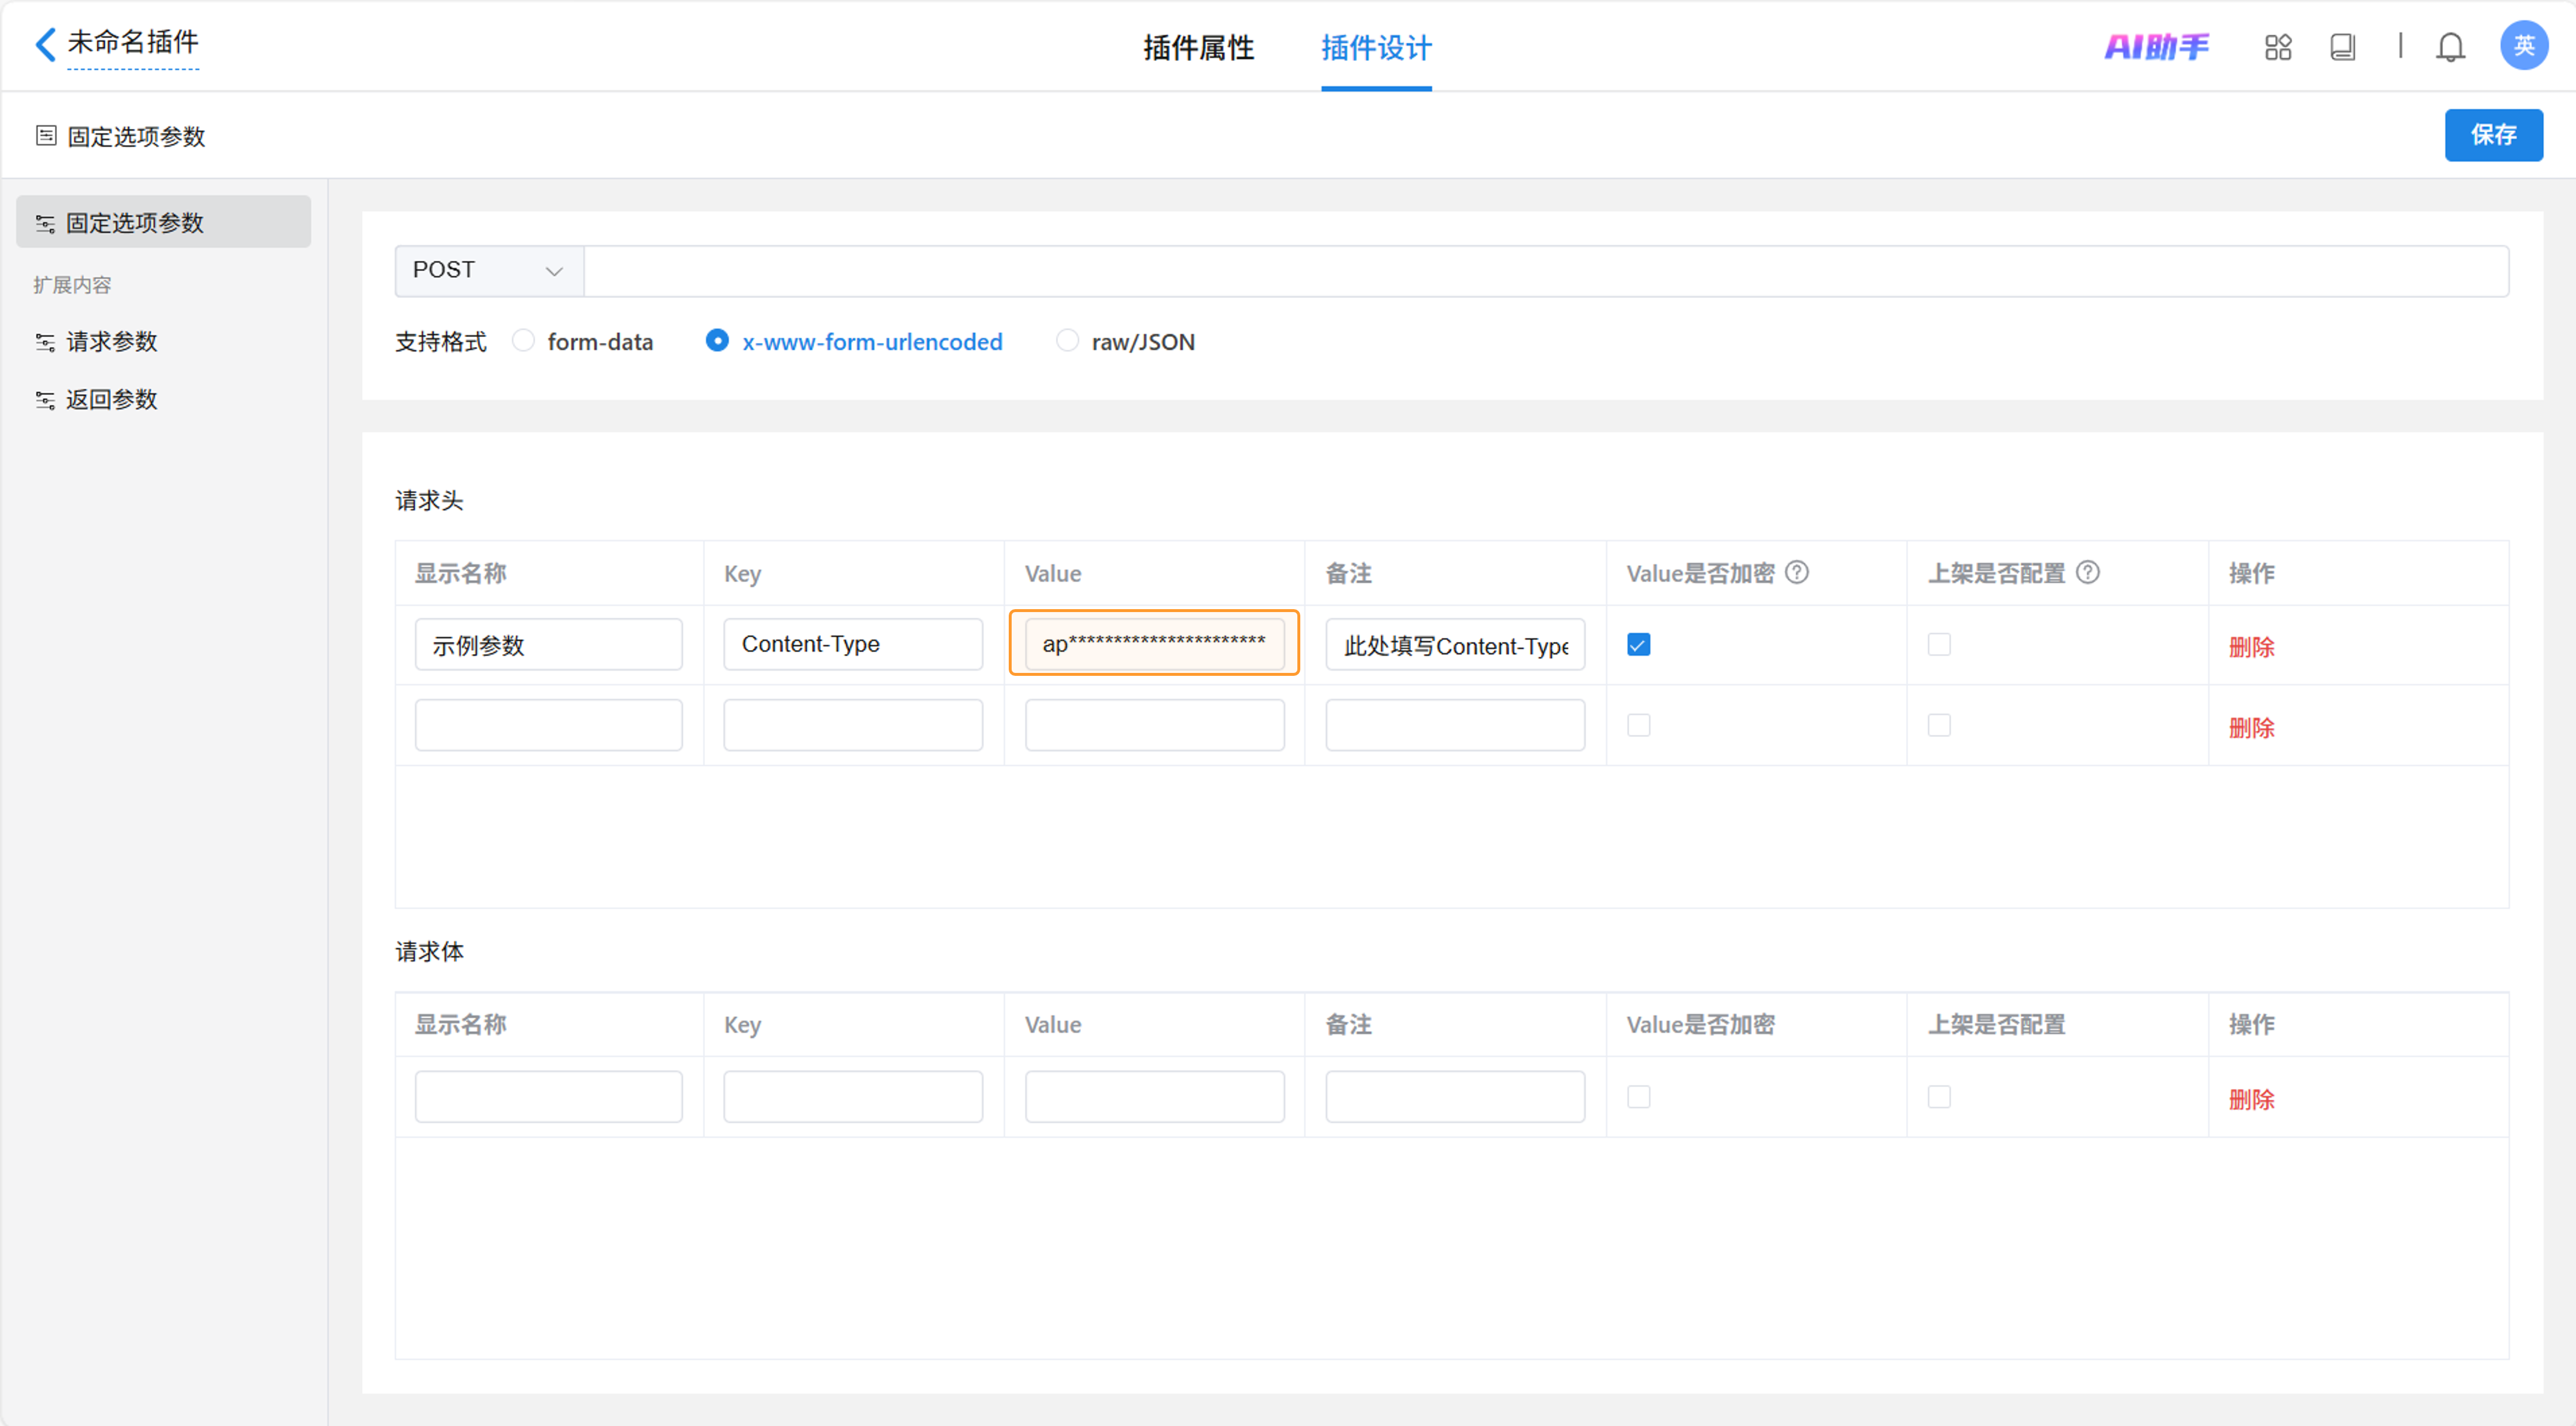
Task: Select the raw/JSON format radio
Action: point(1067,341)
